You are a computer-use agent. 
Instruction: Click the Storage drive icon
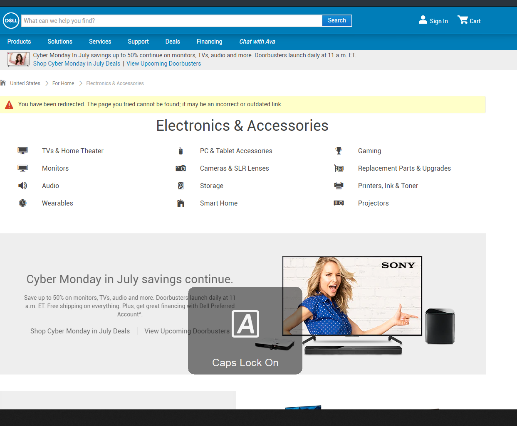click(181, 186)
